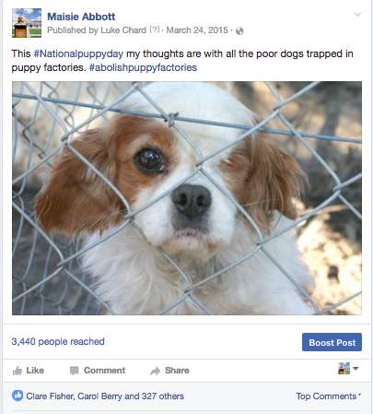Click the Boost Post button
Viewport: 373px width, 414px height.
(332, 342)
